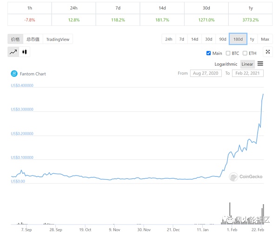Select the 90d range button
The image size is (279, 232).
point(222,39)
